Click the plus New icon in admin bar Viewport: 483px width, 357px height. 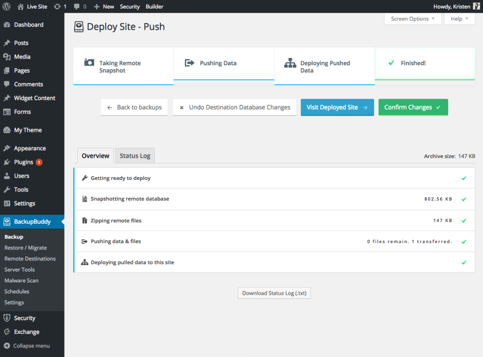pos(97,7)
